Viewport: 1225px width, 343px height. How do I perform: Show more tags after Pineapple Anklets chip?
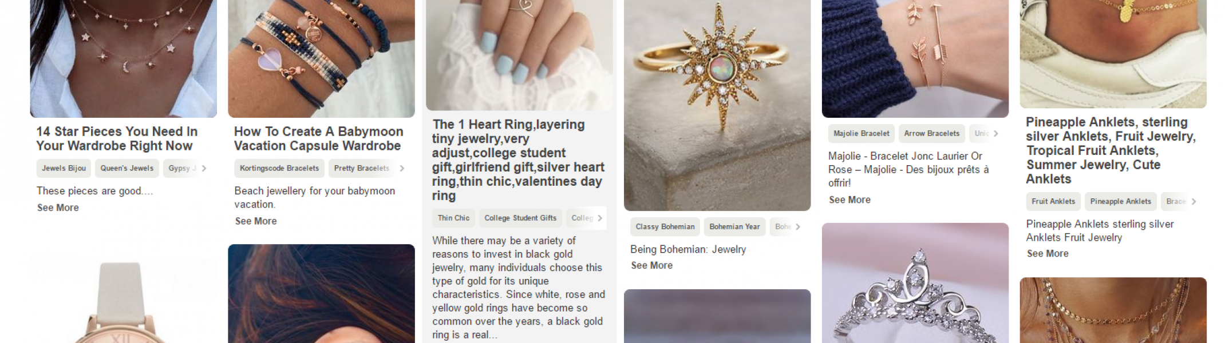point(1194,201)
